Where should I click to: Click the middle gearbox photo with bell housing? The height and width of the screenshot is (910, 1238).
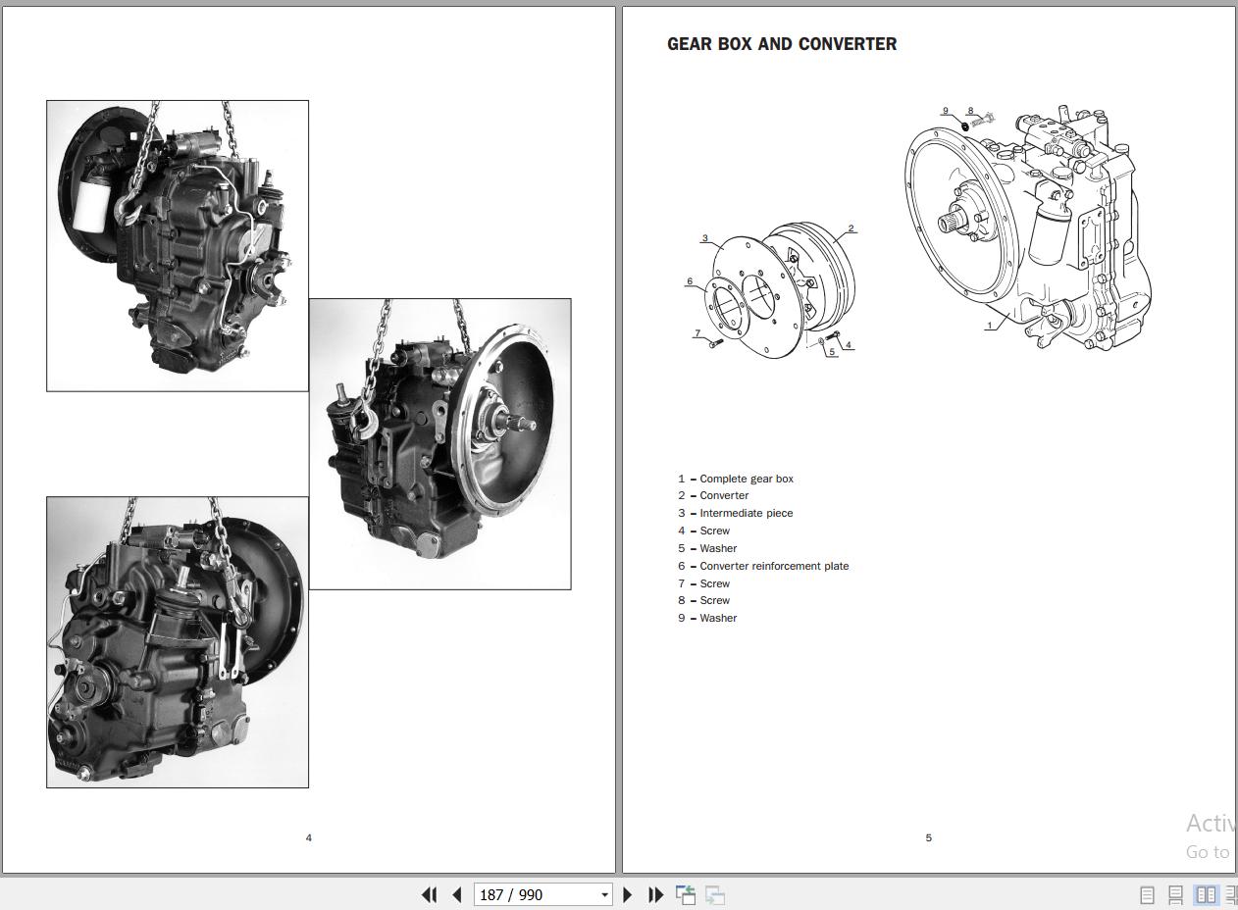pos(439,443)
